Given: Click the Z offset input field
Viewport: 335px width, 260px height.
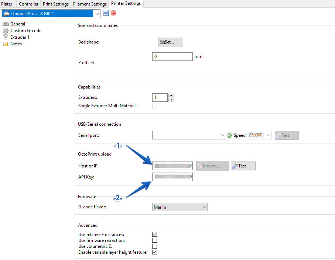Looking at the screenshot, I should tap(172, 56).
